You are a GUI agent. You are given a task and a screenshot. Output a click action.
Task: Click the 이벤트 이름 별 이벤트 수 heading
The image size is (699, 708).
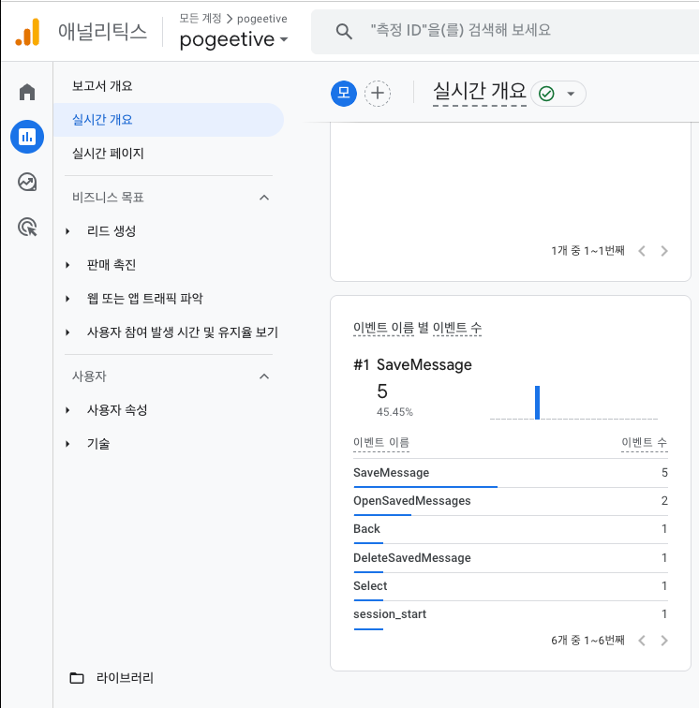click(417, 328)
